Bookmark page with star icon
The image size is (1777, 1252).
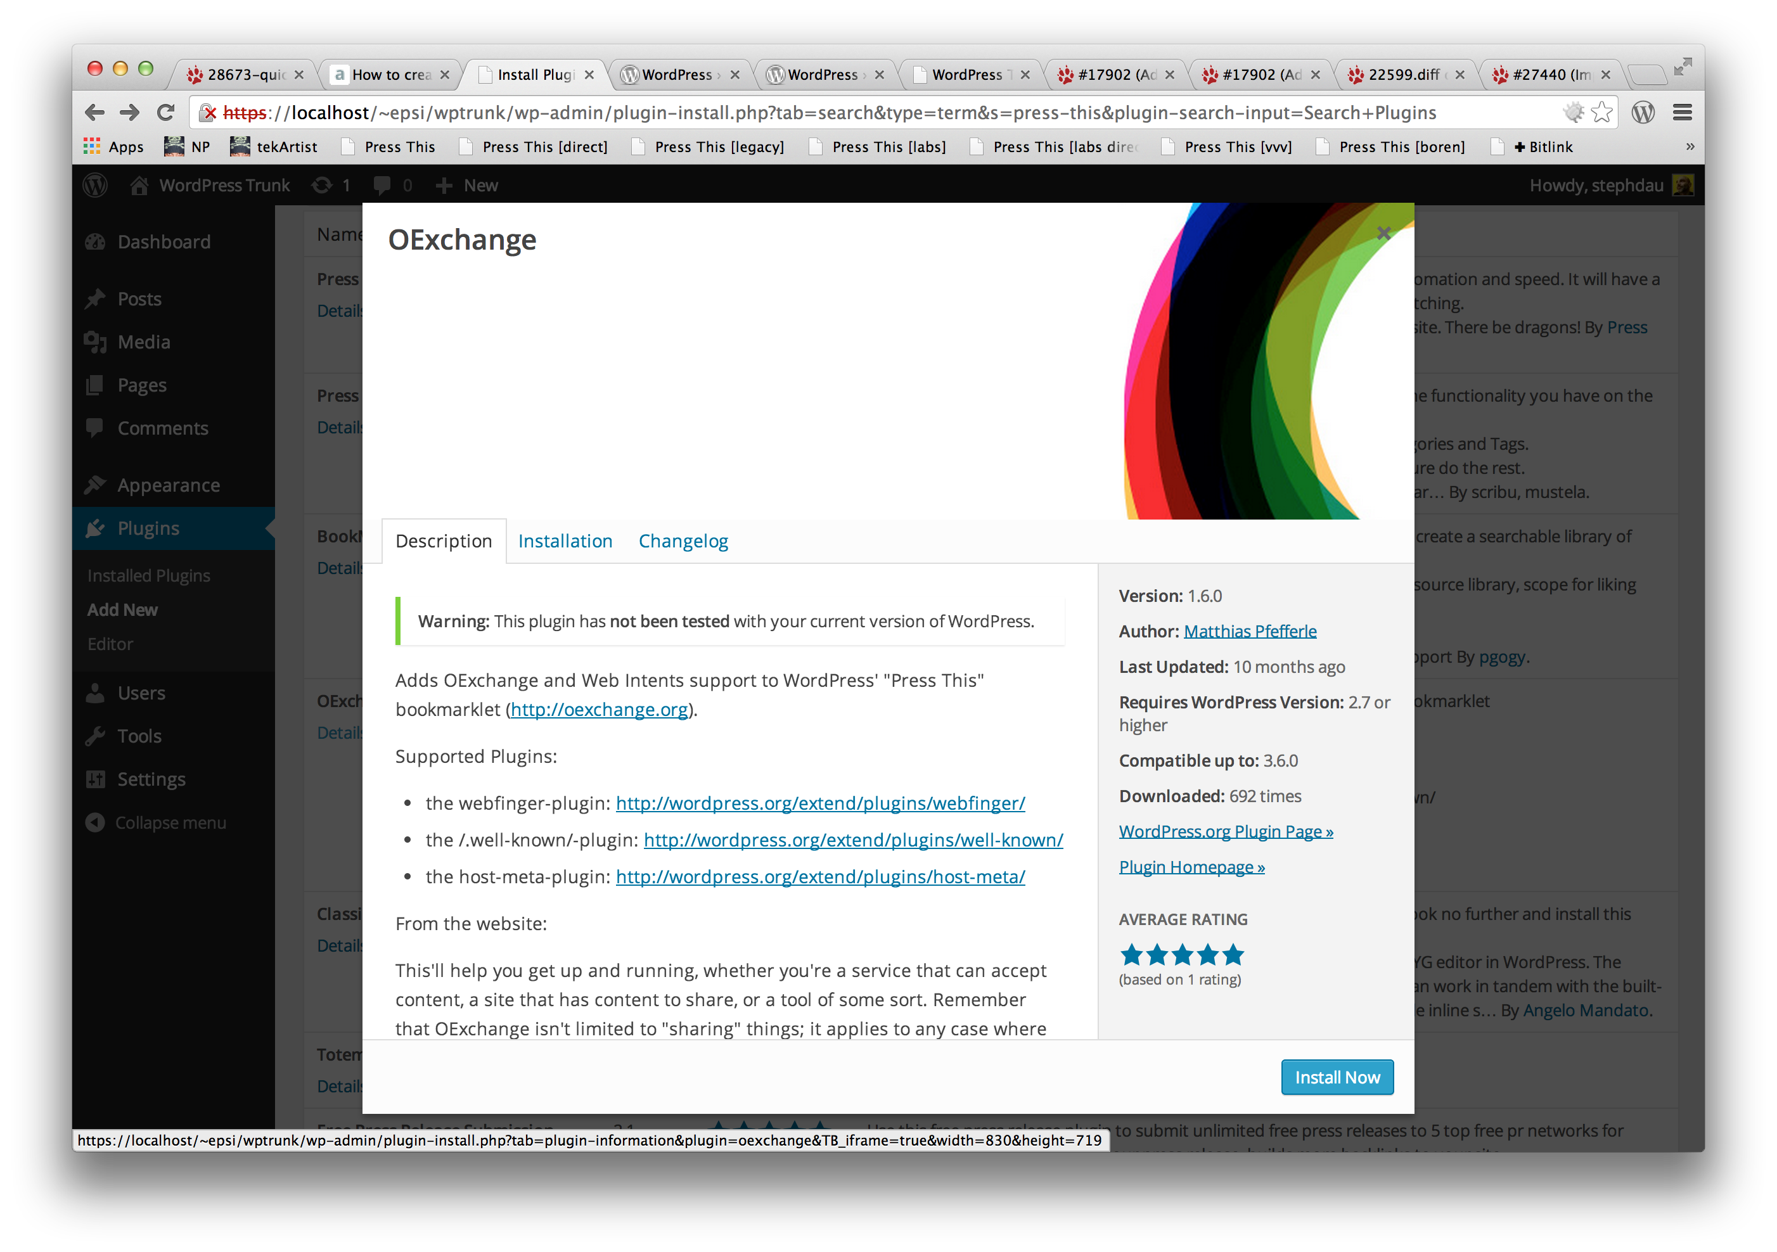tap(1601, 113)
